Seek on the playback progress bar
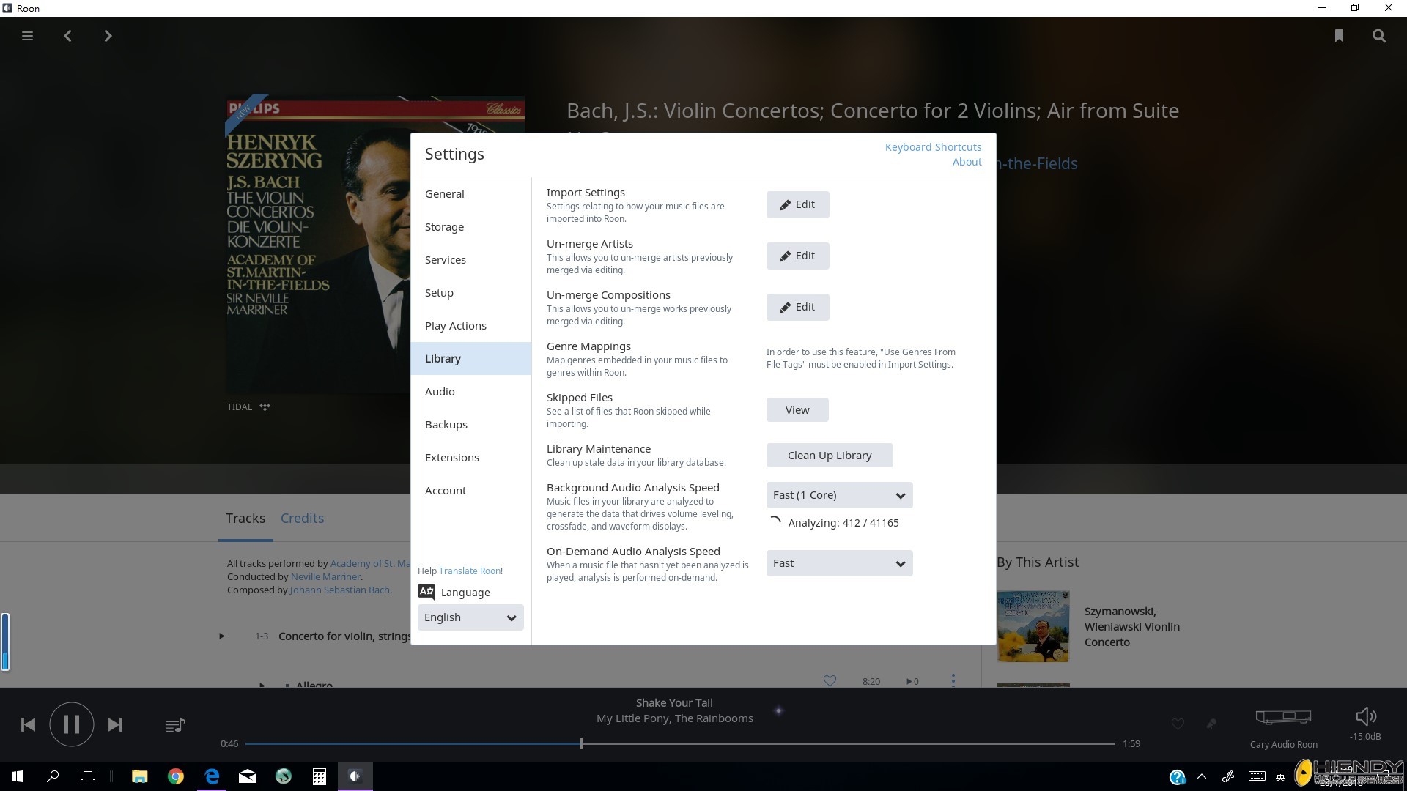Screen dimensions: 1407x791 point(680,743)
